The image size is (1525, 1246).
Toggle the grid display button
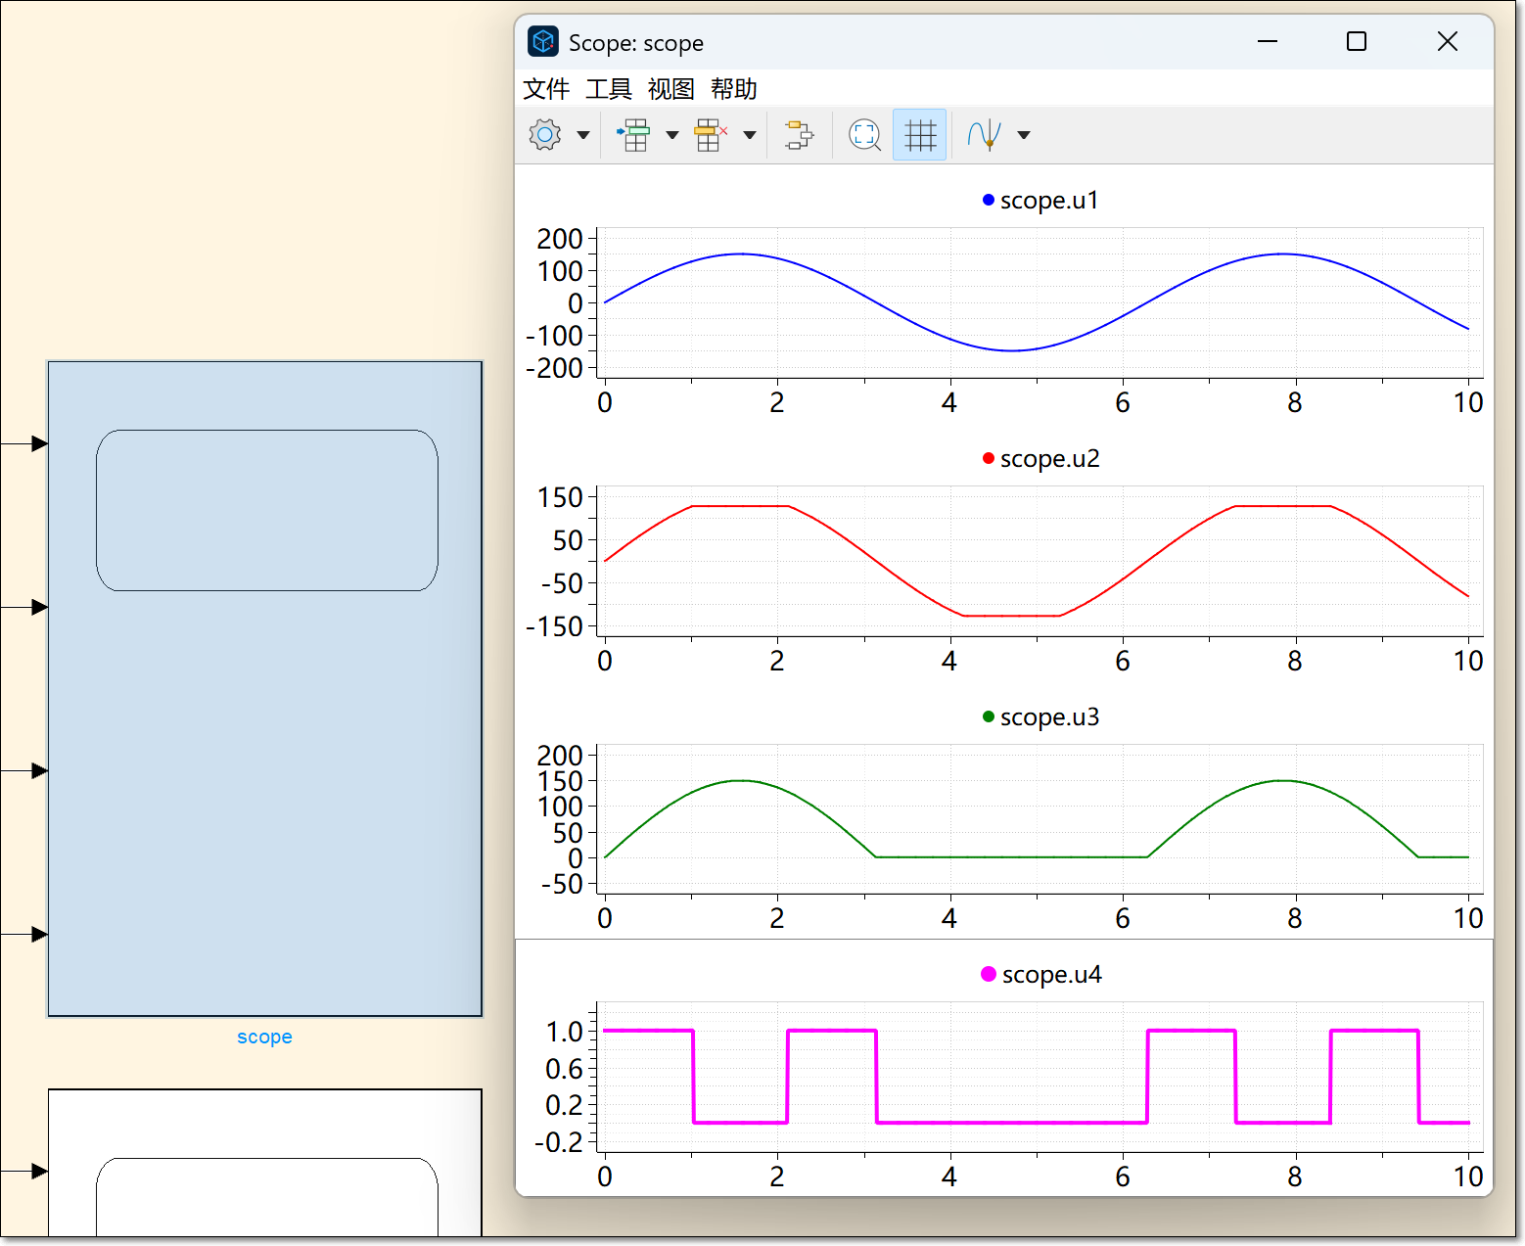coord(920,135)
